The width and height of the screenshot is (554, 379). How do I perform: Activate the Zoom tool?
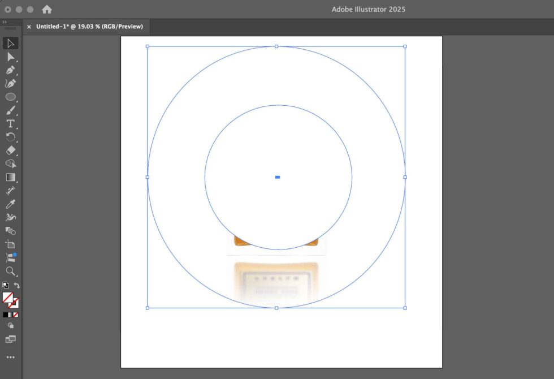point(10,272)
